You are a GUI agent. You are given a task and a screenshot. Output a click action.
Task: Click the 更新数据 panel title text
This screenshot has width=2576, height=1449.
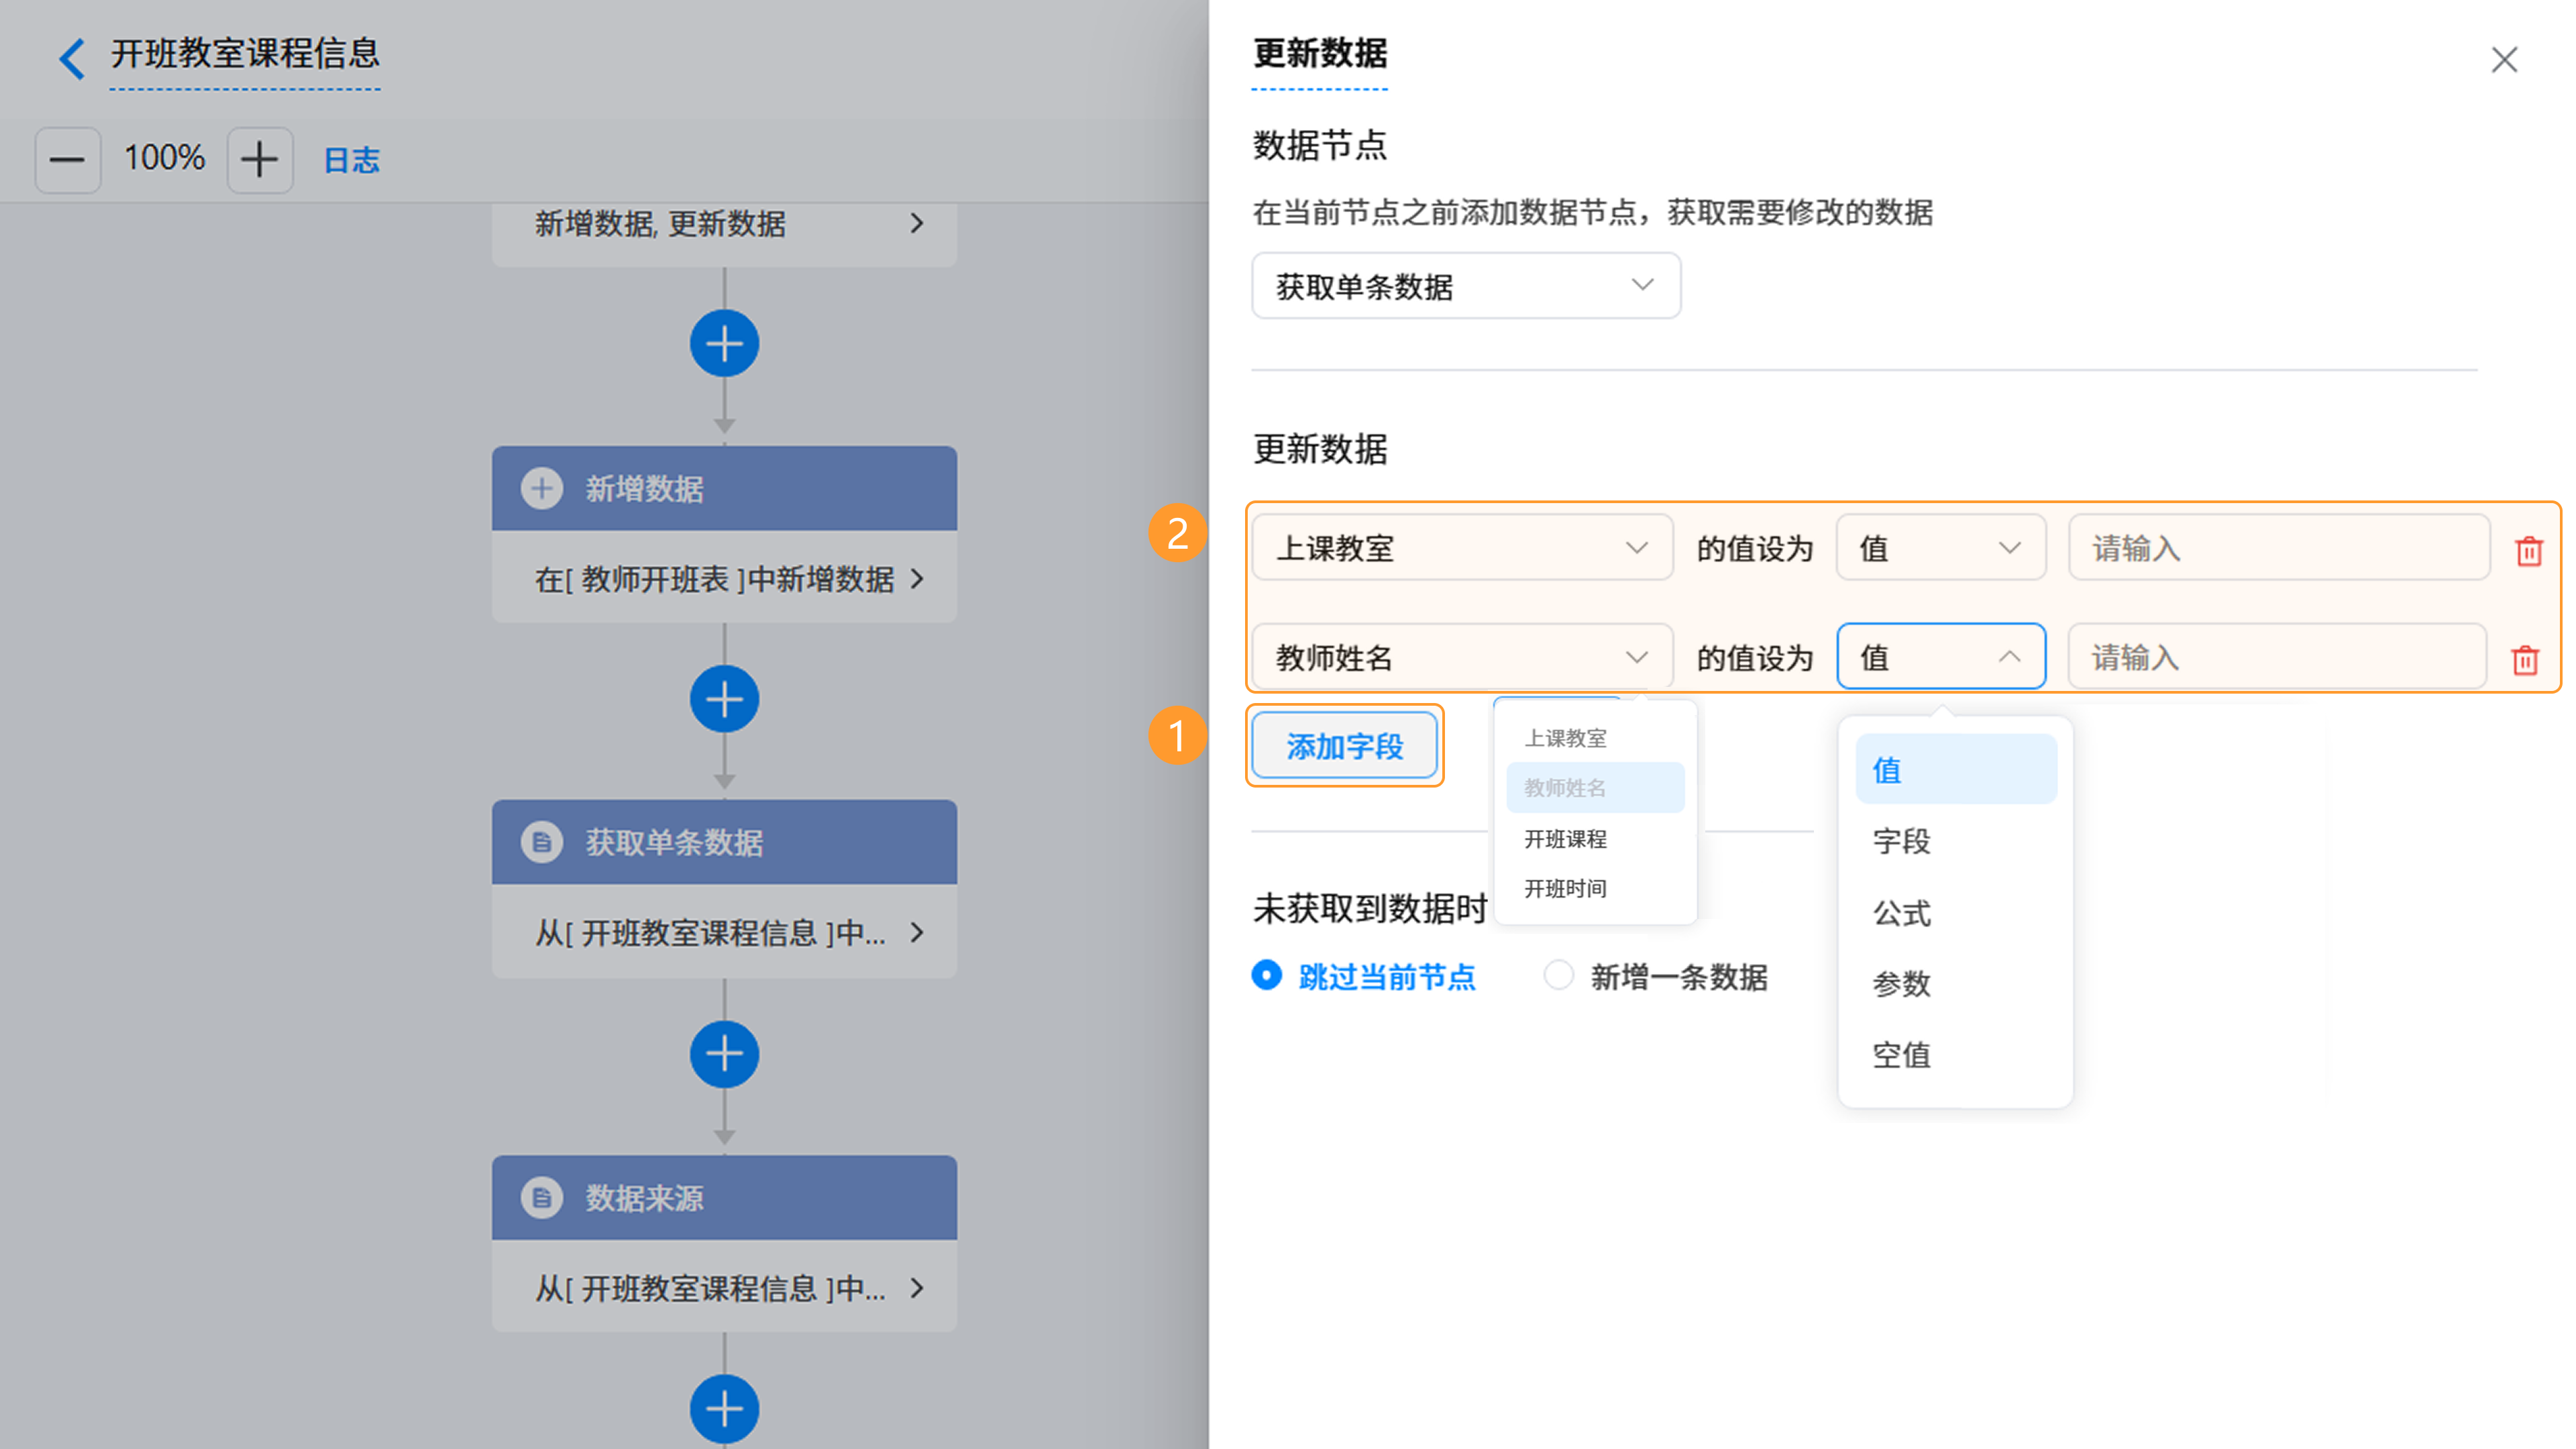point(1320,53)
